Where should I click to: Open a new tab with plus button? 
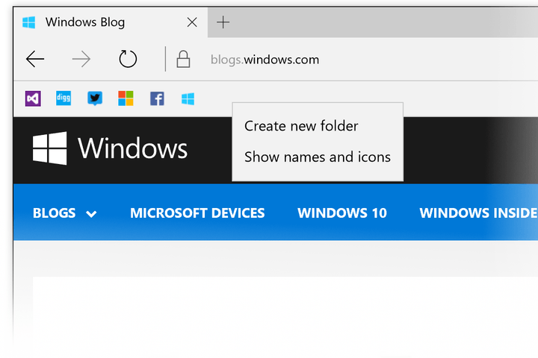[223, 22]
